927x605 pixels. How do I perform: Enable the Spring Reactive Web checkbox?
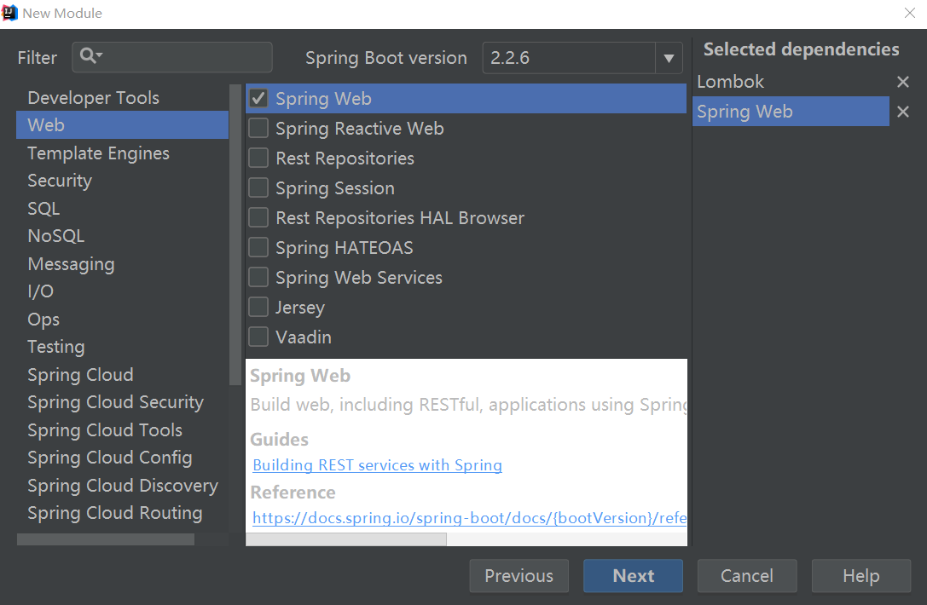pos(258,129)
